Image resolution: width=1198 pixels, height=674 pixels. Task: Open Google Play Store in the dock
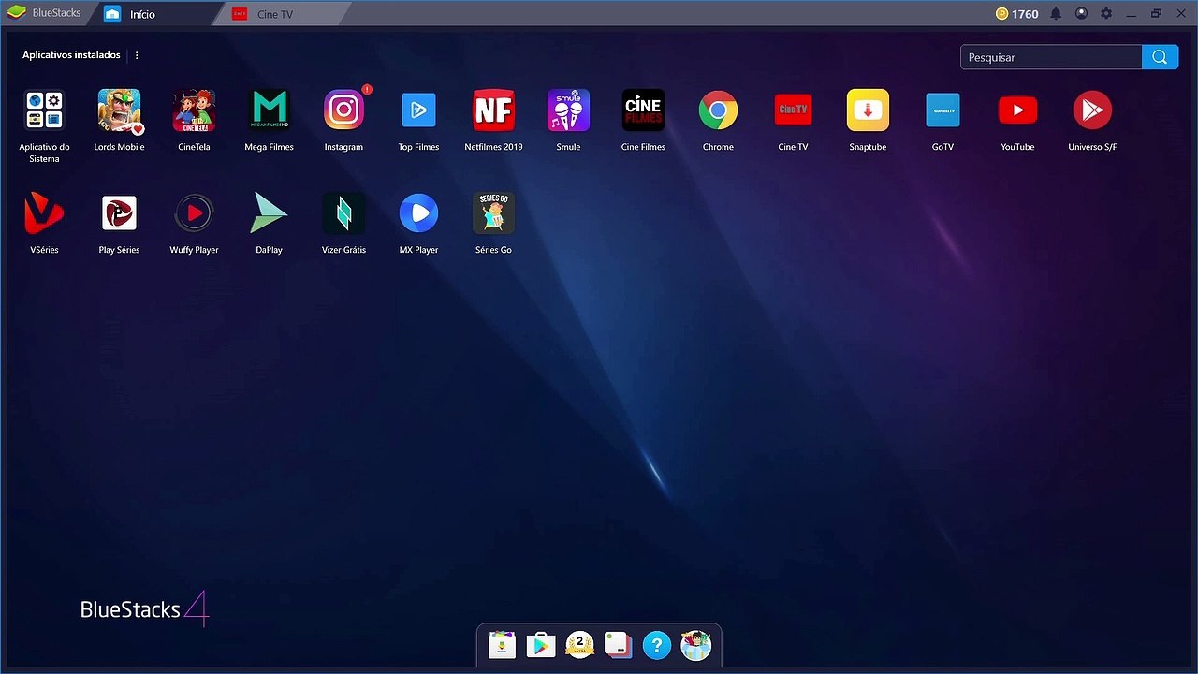541,645
